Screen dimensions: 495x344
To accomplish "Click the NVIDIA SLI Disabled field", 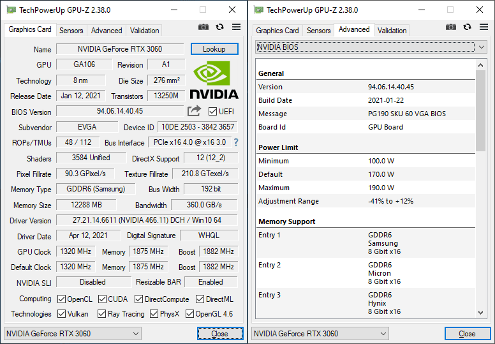I will pyautogui.click(x=93, y=282).
